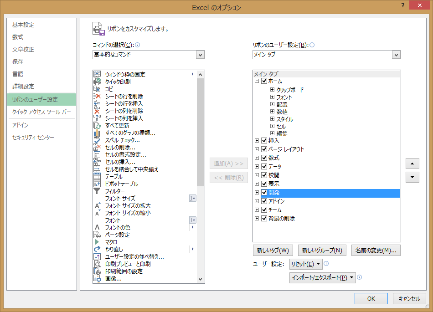Toggle the 挿入 tab checkbox
Image resolution: width=433 pixels, height=312 pixels.
(x=264, y=141)
